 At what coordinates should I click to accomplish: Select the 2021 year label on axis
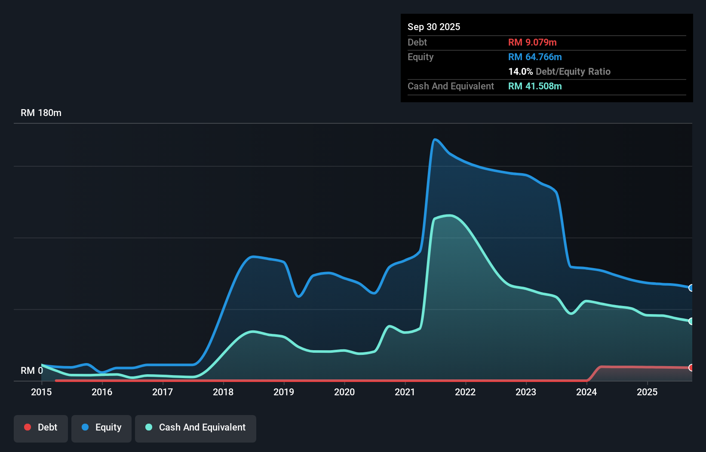405,392
